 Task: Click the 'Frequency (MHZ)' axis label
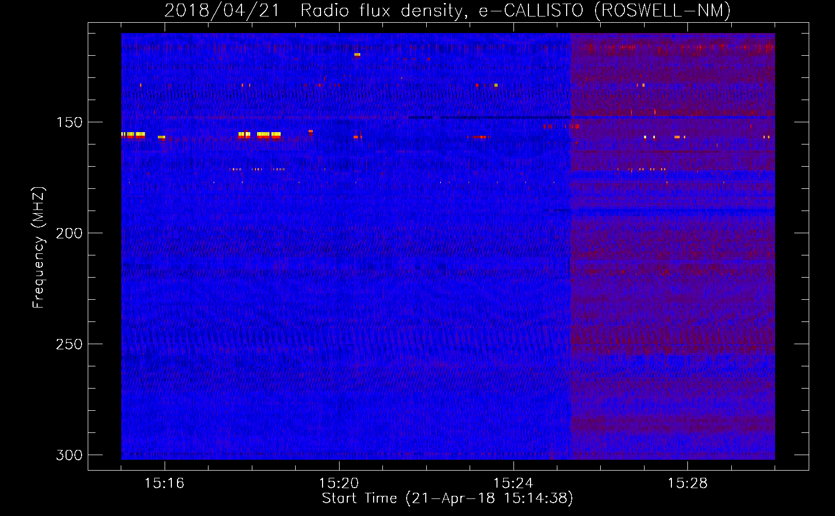(x=39, y=248)
